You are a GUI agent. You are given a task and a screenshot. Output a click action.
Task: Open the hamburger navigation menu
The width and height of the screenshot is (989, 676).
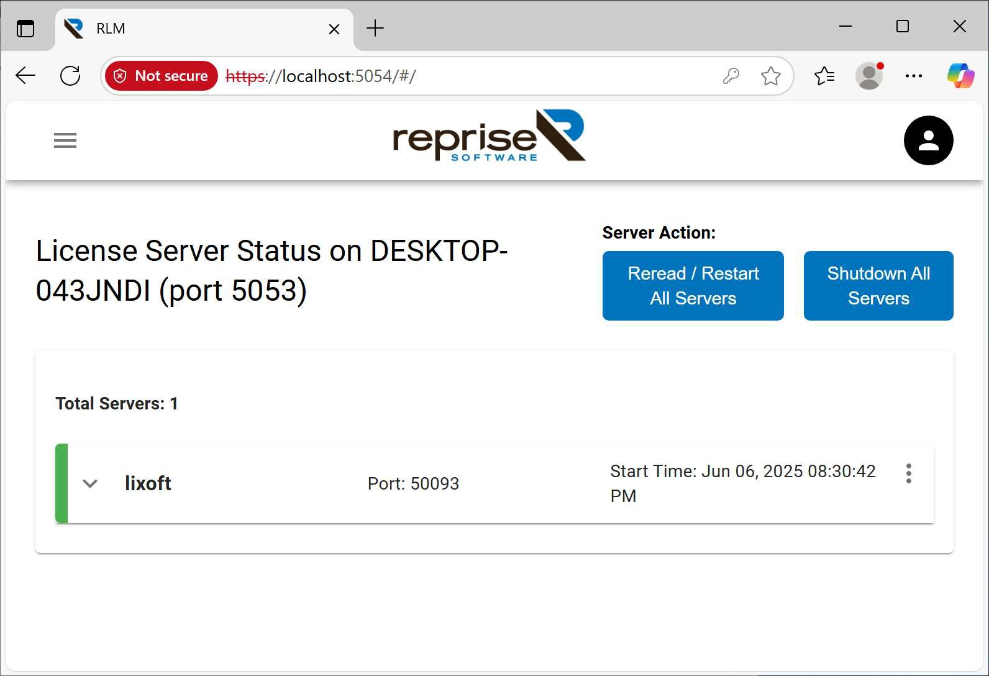click(x=65, y=140)
